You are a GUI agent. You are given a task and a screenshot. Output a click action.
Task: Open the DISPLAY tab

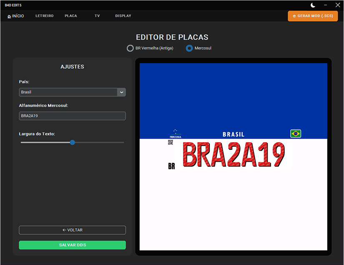coord(123,16)
